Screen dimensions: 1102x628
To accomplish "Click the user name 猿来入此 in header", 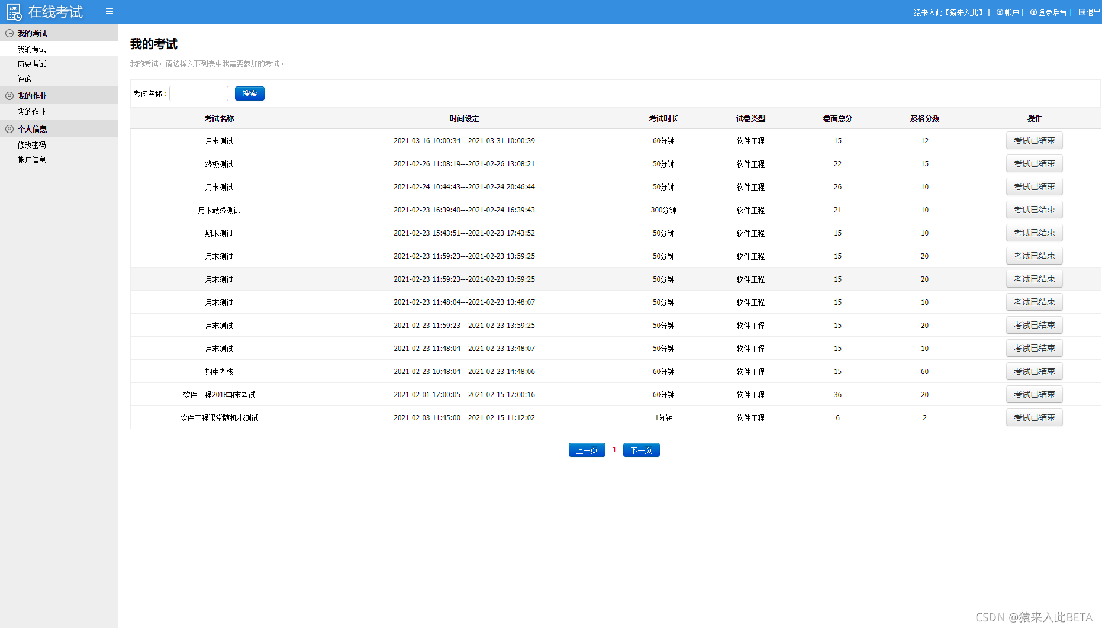I will [x=949, y=12].
